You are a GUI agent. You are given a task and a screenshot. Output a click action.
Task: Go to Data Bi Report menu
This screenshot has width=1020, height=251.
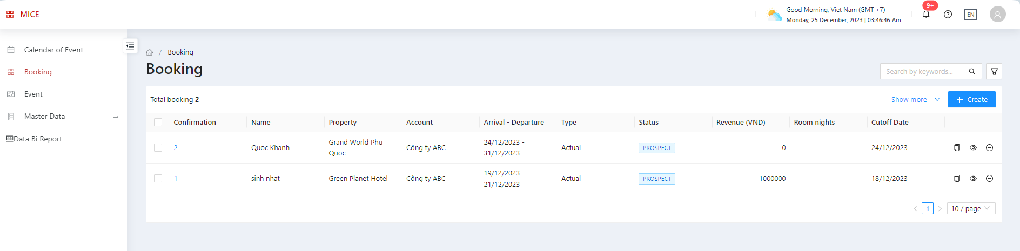(x=38, y=139)
